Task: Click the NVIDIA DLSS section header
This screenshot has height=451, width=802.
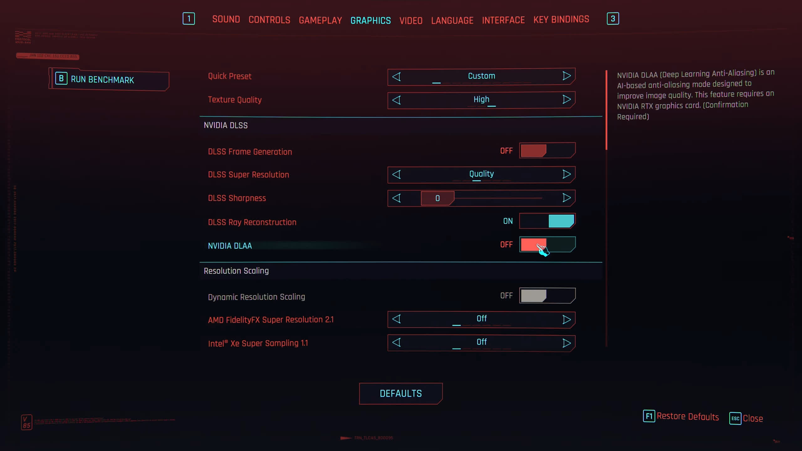Action: 226,125
